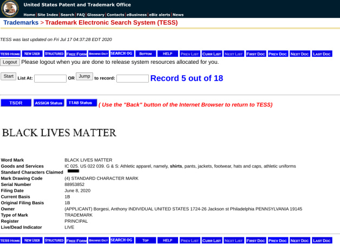Click the bottom Prev List button
This screenshot has height=247, width=340.
click(189, 241)
